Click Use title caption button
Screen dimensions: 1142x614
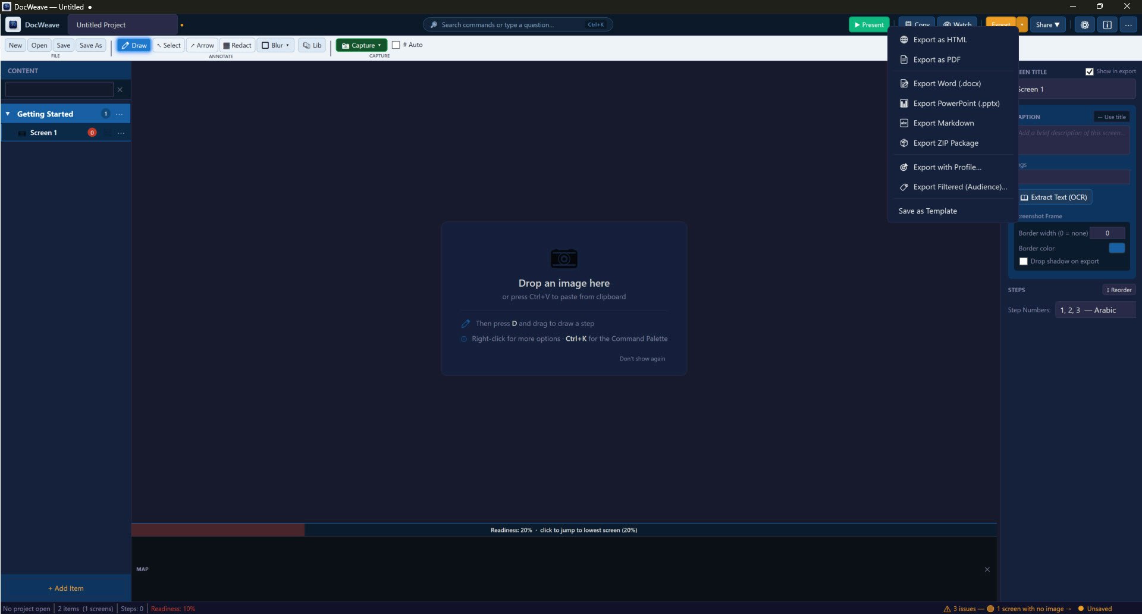coord(1112,117)
